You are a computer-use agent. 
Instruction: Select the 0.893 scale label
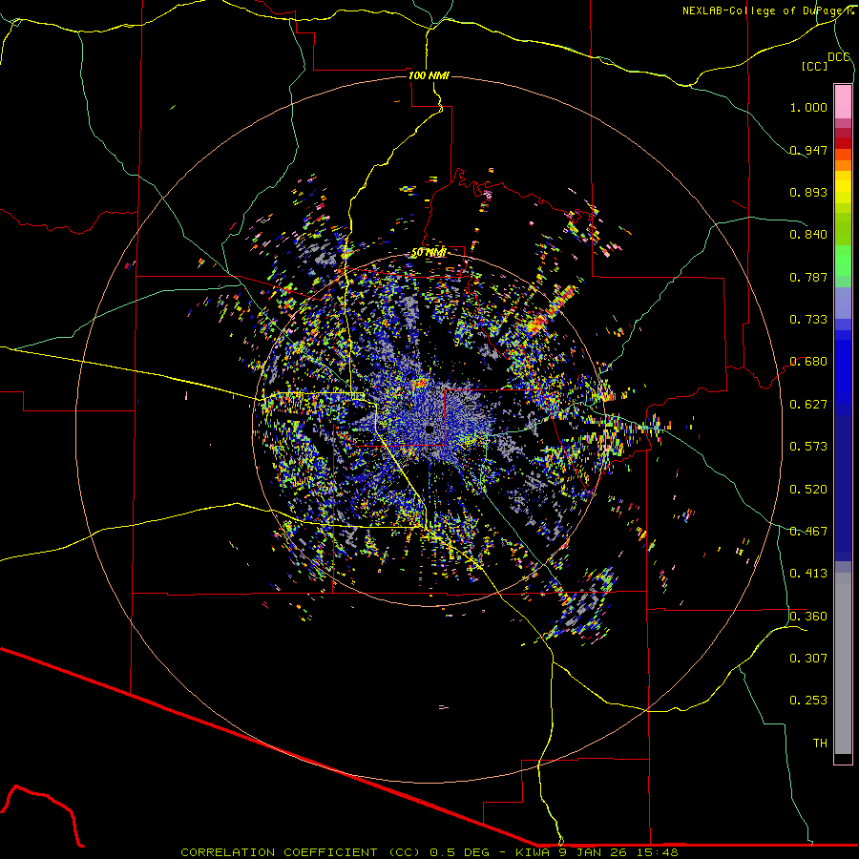(x=808, y=192)
